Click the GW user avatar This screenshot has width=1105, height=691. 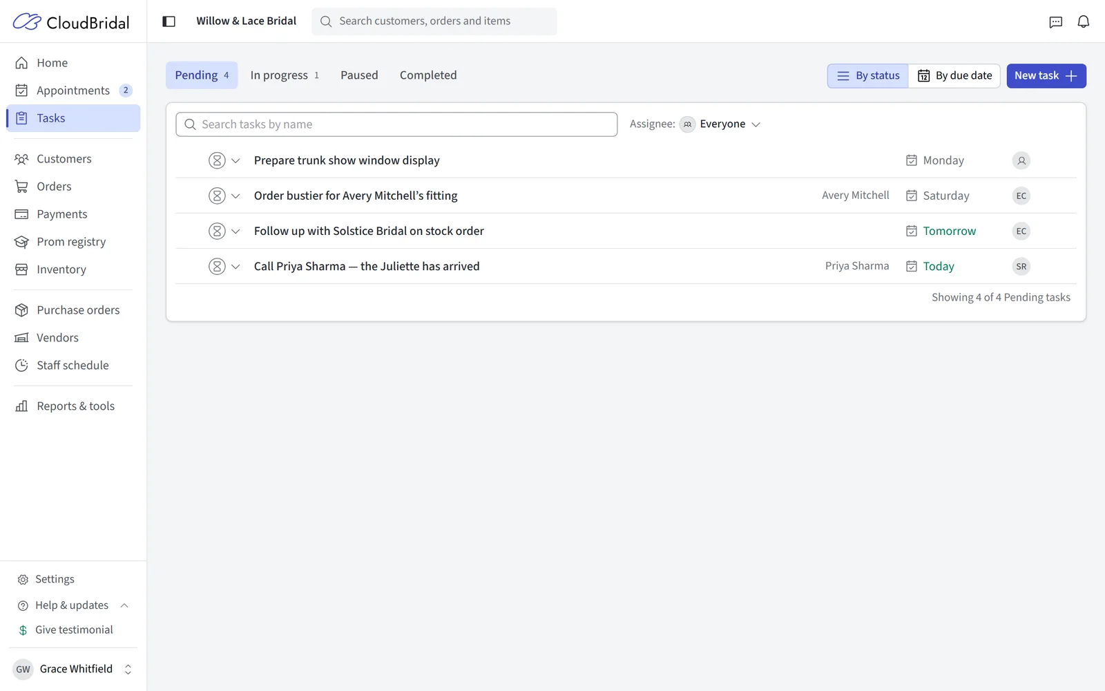(x=23, y=669)
